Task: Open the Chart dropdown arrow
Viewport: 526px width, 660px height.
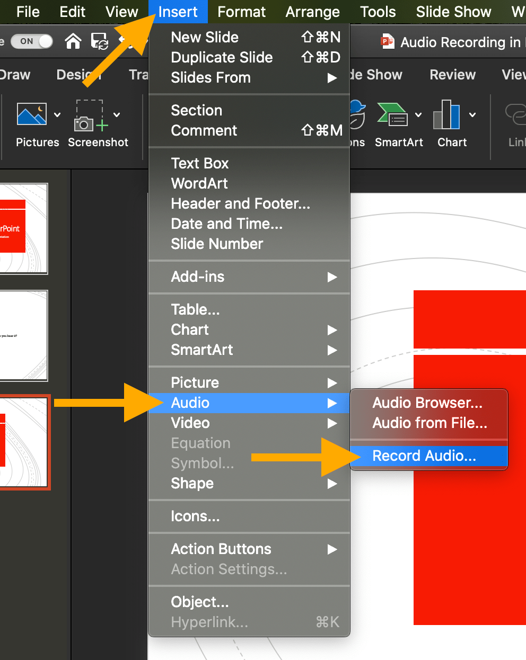Action: click(x=472, y=114)
